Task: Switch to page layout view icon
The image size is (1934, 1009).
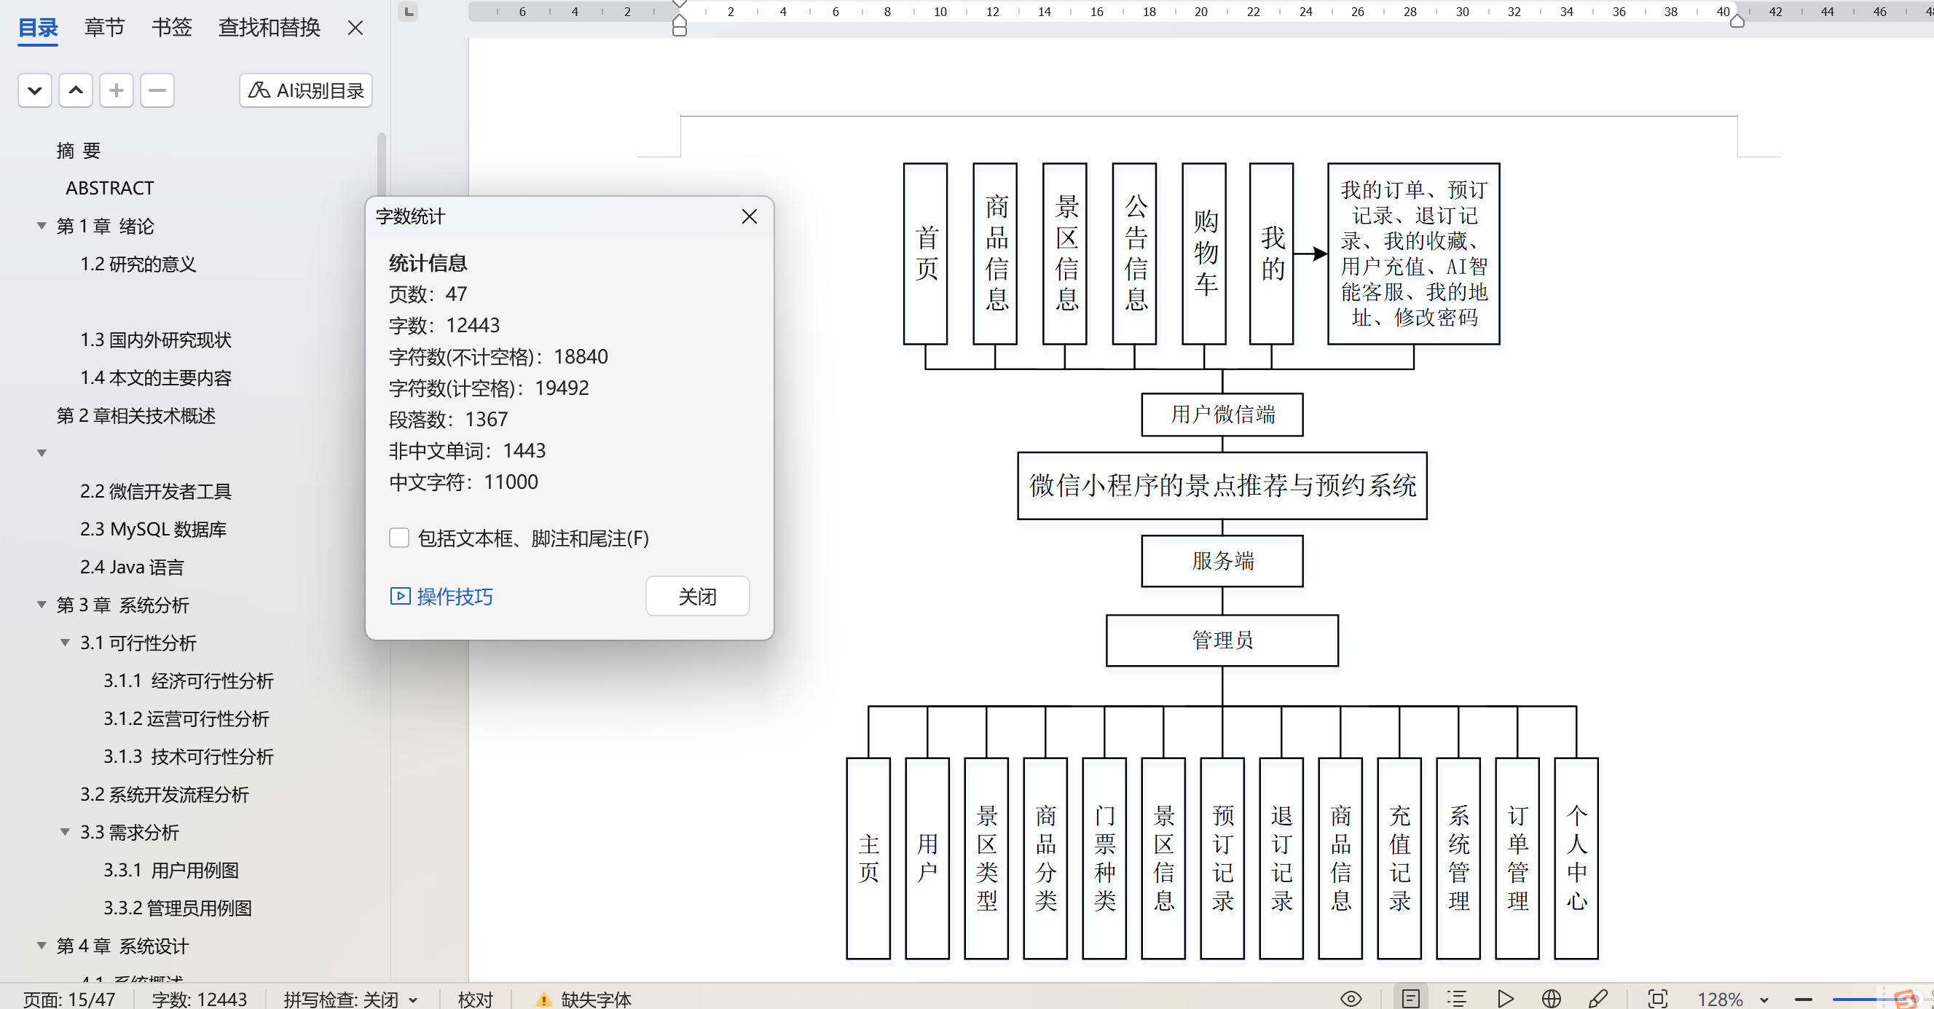Action: 1410,999
